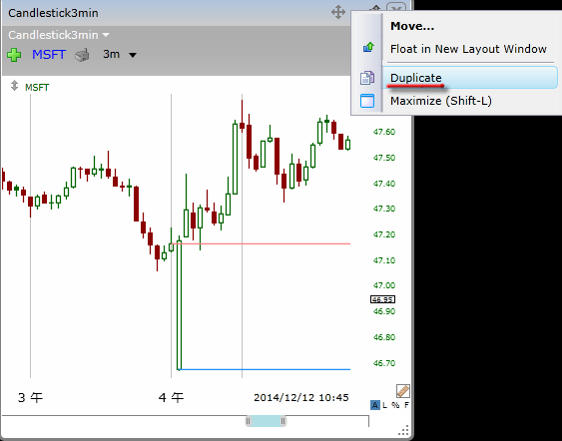Click the move crosshair icon in title bar

[338, 12]
